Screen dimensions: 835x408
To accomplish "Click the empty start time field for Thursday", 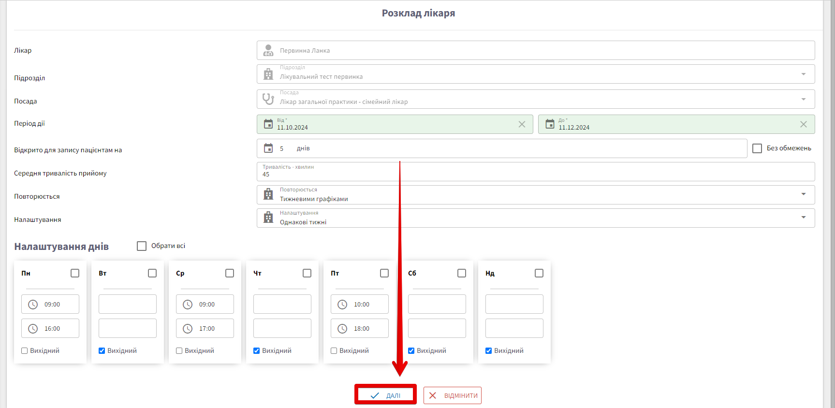I will (282, 305).
